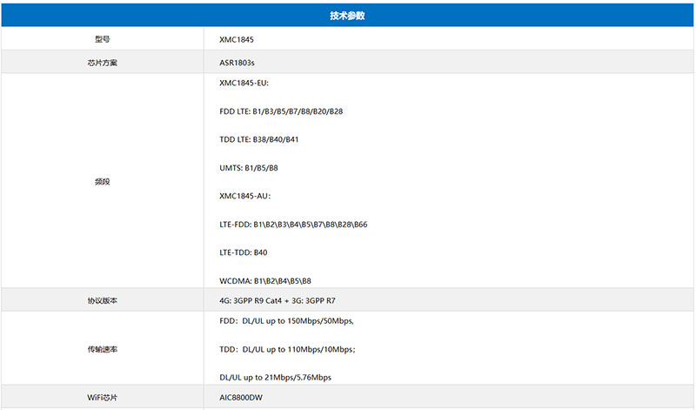Select the AIC8800DW WiFi chip value

243,398
